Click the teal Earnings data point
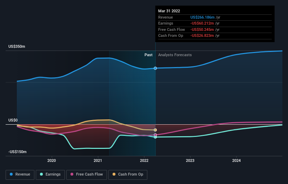 155,137
